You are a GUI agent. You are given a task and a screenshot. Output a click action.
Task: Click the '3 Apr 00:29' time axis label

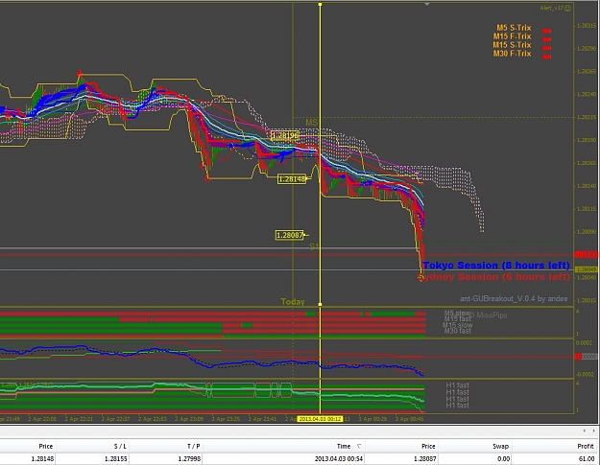(372, 419)
